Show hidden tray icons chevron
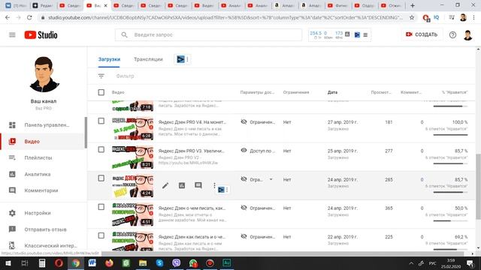 pos(411,263)
